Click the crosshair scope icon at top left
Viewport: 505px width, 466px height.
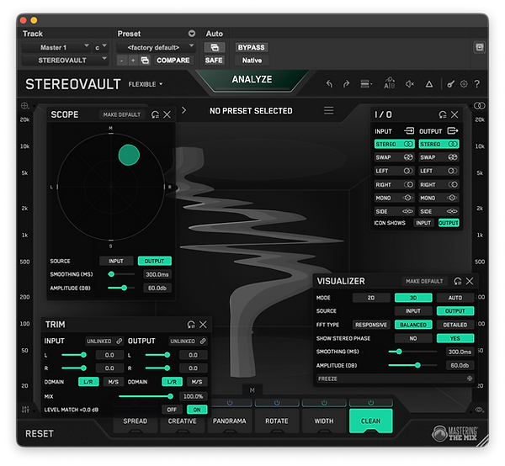[24, 105]
